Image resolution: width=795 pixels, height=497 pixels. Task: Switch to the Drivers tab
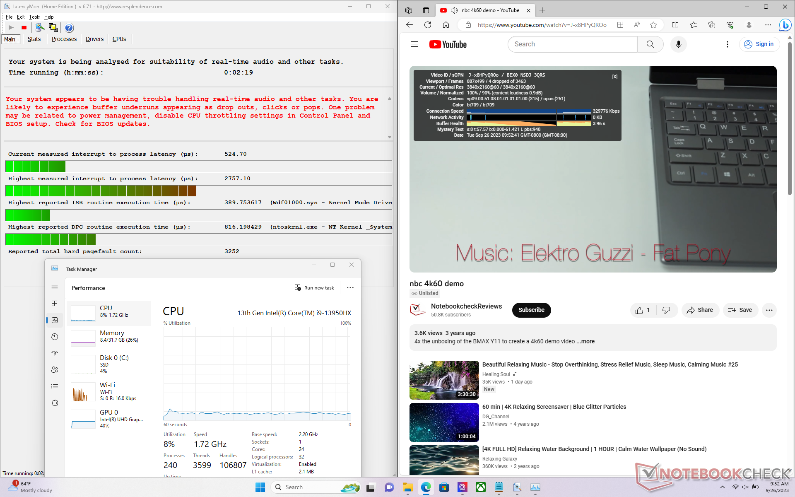pos(94,39)
